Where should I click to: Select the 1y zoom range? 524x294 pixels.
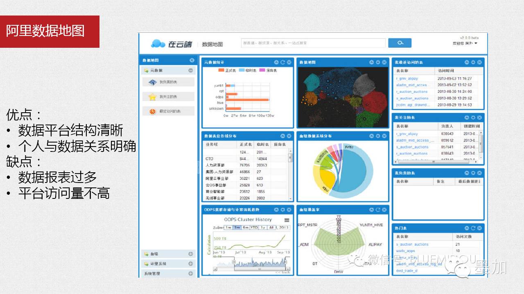coord(263,227)
